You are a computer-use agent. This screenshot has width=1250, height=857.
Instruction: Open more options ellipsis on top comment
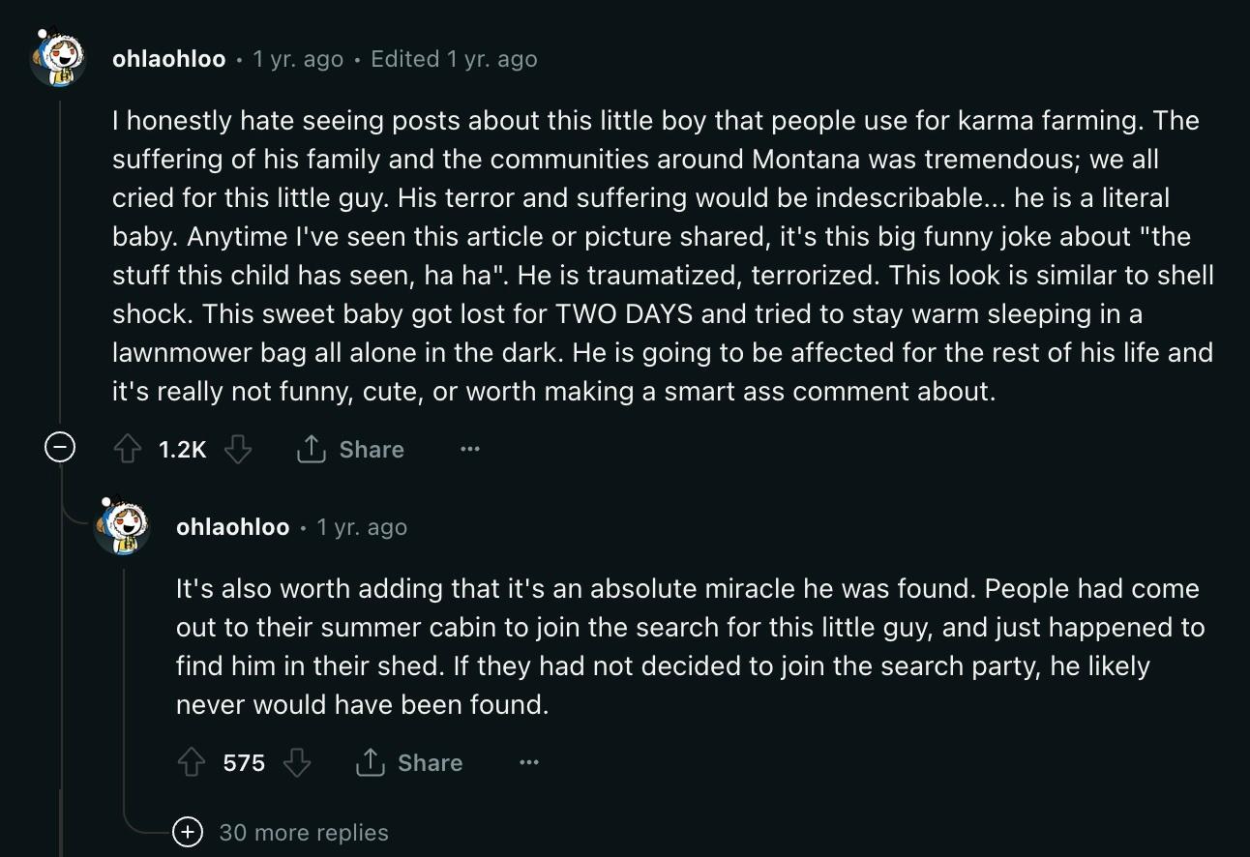470,450
